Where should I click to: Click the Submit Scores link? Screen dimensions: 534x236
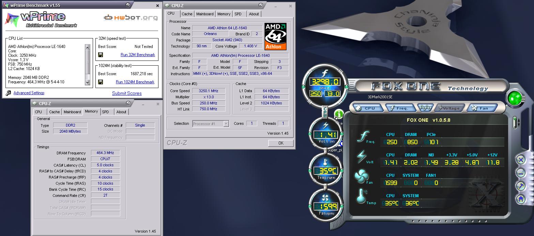pyautogui.click(x=127, y=93)
